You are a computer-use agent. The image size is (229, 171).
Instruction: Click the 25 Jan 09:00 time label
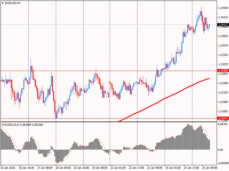pyautogui.click(x=210, y=168)
